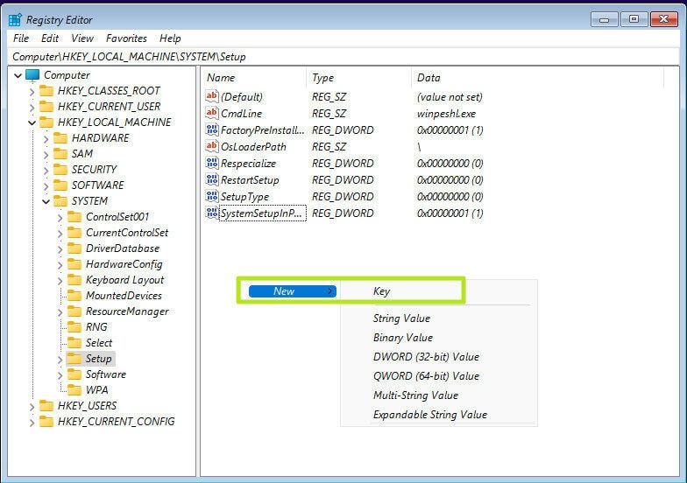Select the CurrentControlSet key
687x483 pixels.
point(127,233)
